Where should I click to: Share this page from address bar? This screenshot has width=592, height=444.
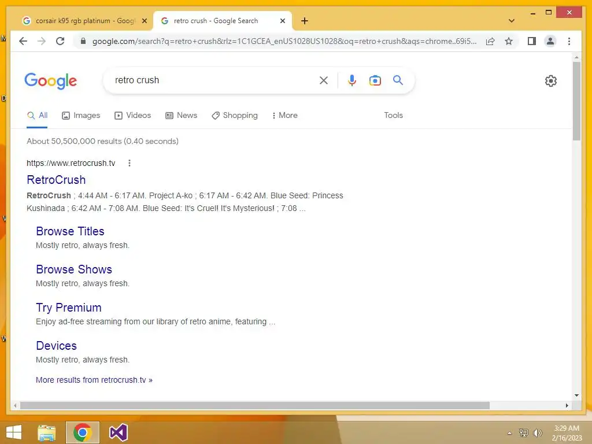coord(490,41)
